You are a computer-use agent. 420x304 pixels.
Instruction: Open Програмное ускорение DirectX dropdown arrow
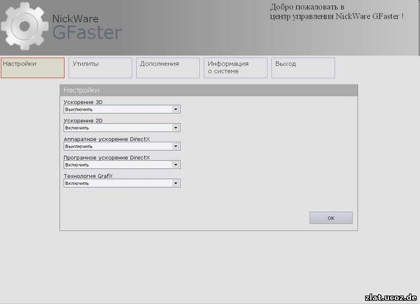pos(176,165)
